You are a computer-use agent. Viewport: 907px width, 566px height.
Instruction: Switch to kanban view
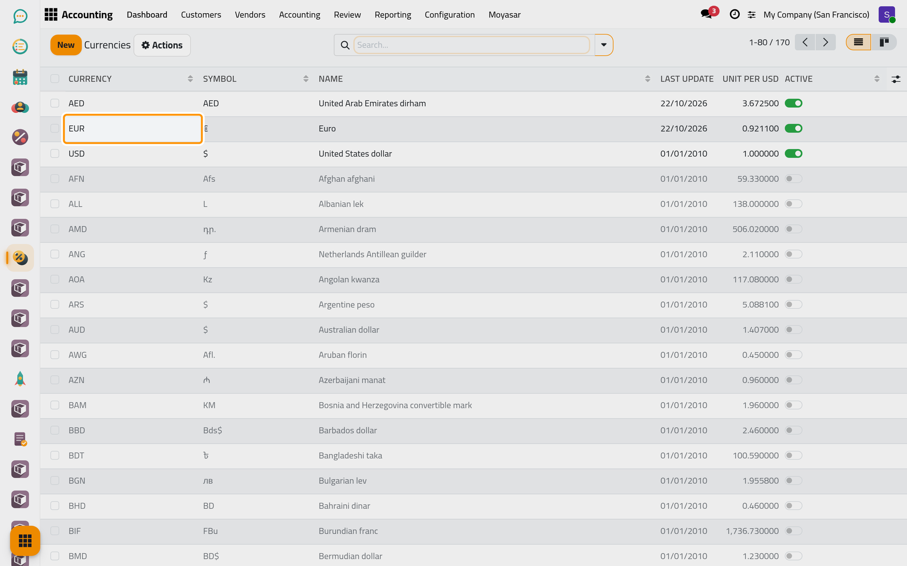tap(884, 42)
